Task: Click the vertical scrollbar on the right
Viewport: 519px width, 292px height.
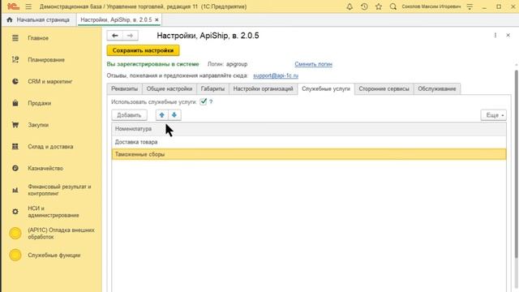Action: coord(516,164)
